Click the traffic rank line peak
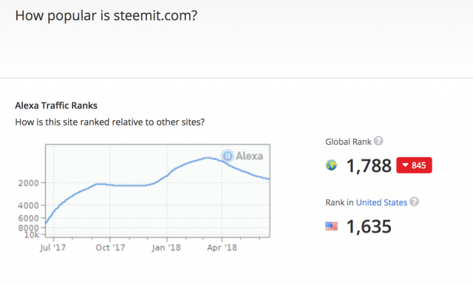This screenshot has height=285, width=473. (207, 157)
